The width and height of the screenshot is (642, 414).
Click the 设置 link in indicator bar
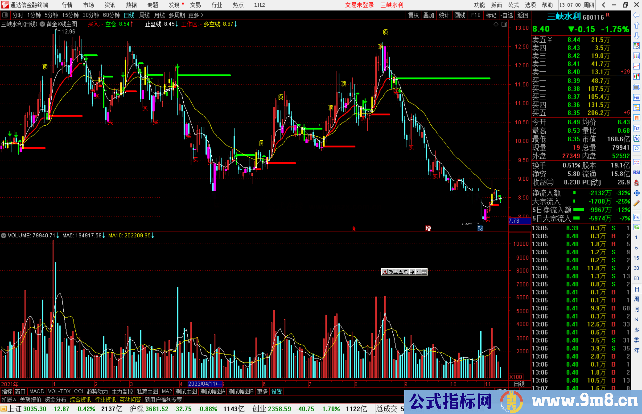point(276,391)
